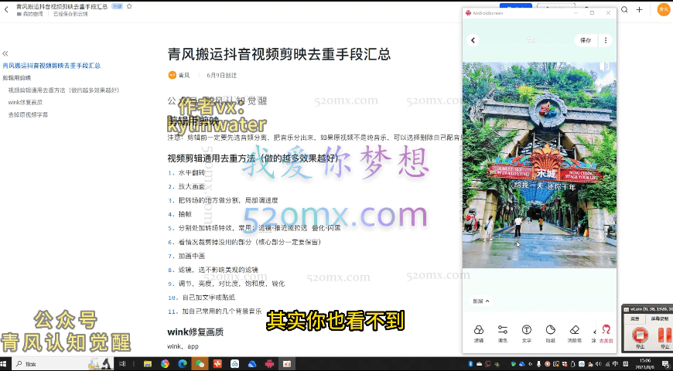This screenshot has width=673, height=371.
Task: Click the author name 青风 under title
Action: (x=184, y=75)
